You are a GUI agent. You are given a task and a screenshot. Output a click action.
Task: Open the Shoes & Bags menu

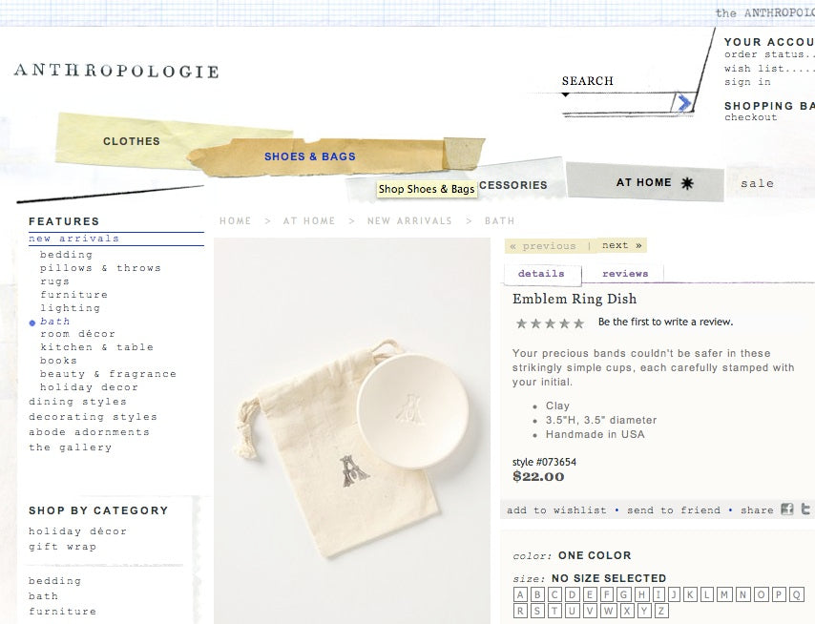tap(310, 156)
